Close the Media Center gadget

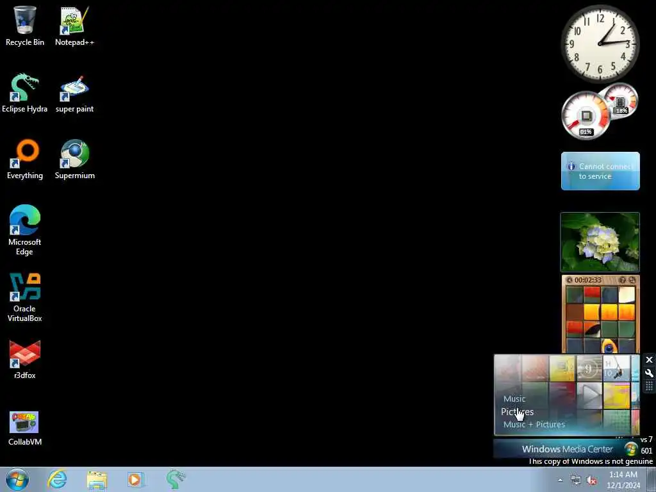click(649, 360)
